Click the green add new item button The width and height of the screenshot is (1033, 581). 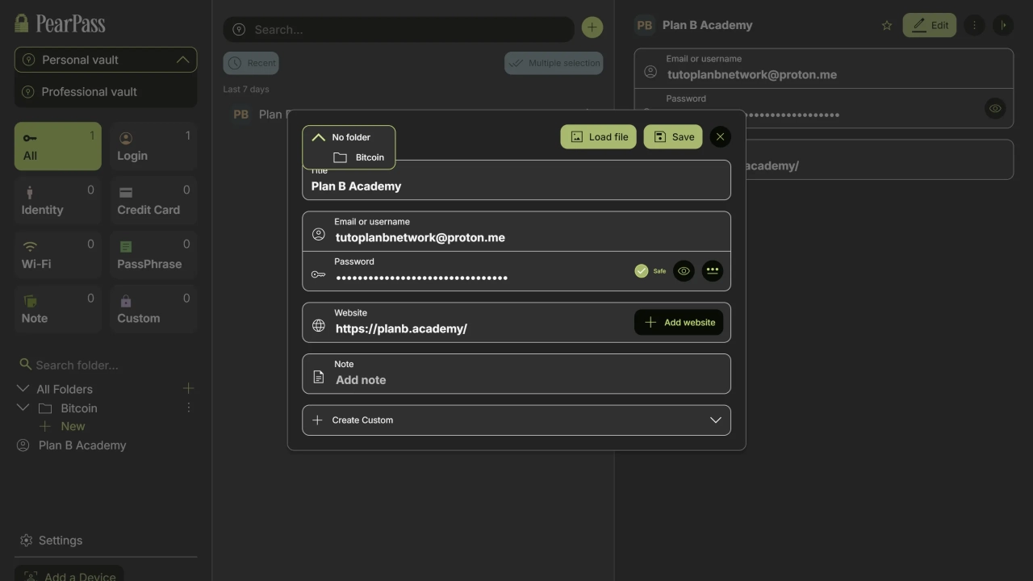click(592, 28)
